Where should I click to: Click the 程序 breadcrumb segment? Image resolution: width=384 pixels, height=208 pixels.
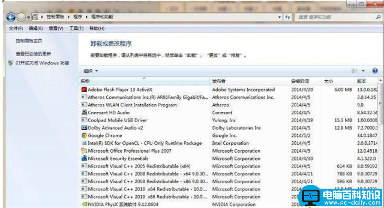tap(78, 17)
